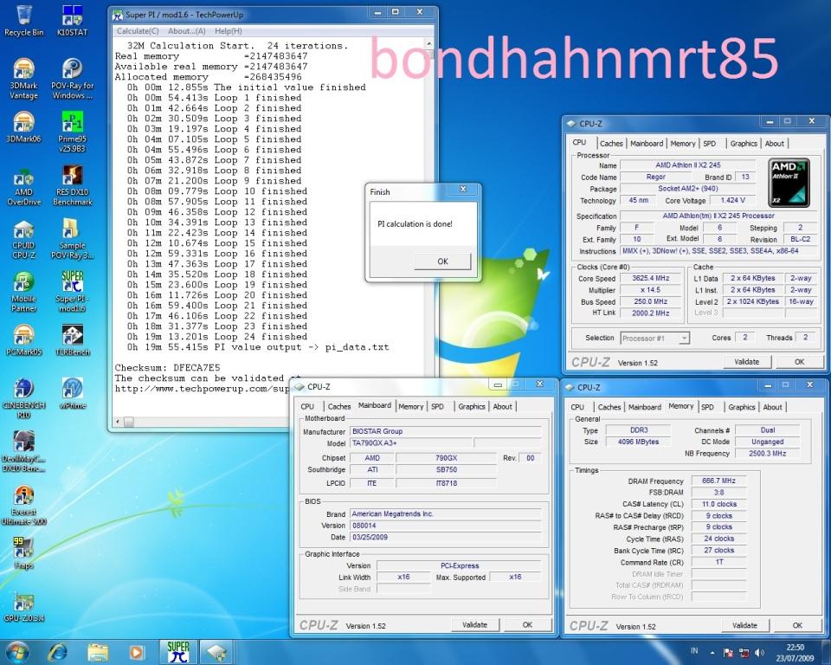Open DevilMayCry DX10 Benchmark icon
The width and height of the screenshot is (831, 665).
click(x=24, y=451)
